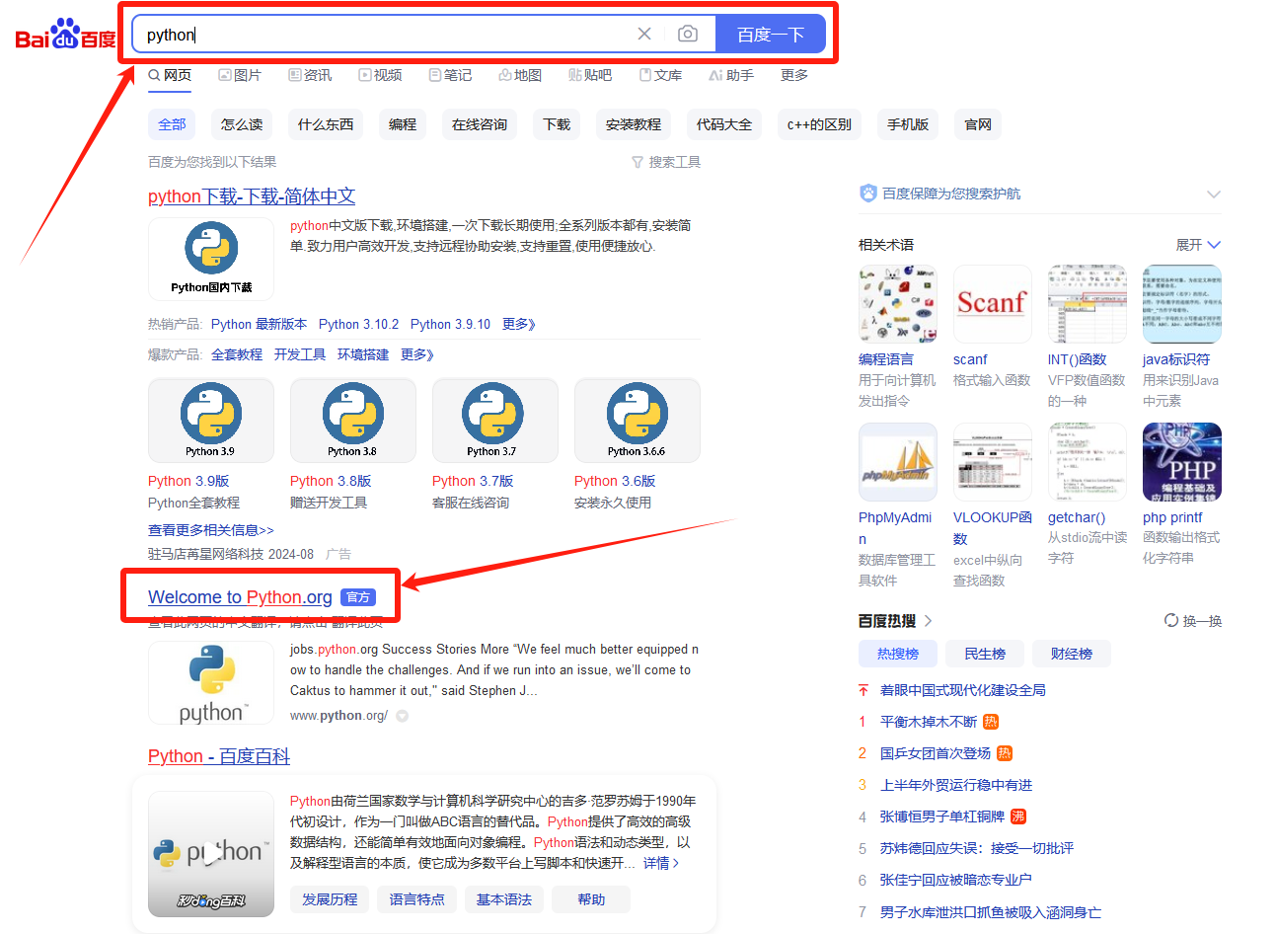
Task: Open the AI 助手 tab
Action: (731, 75)
